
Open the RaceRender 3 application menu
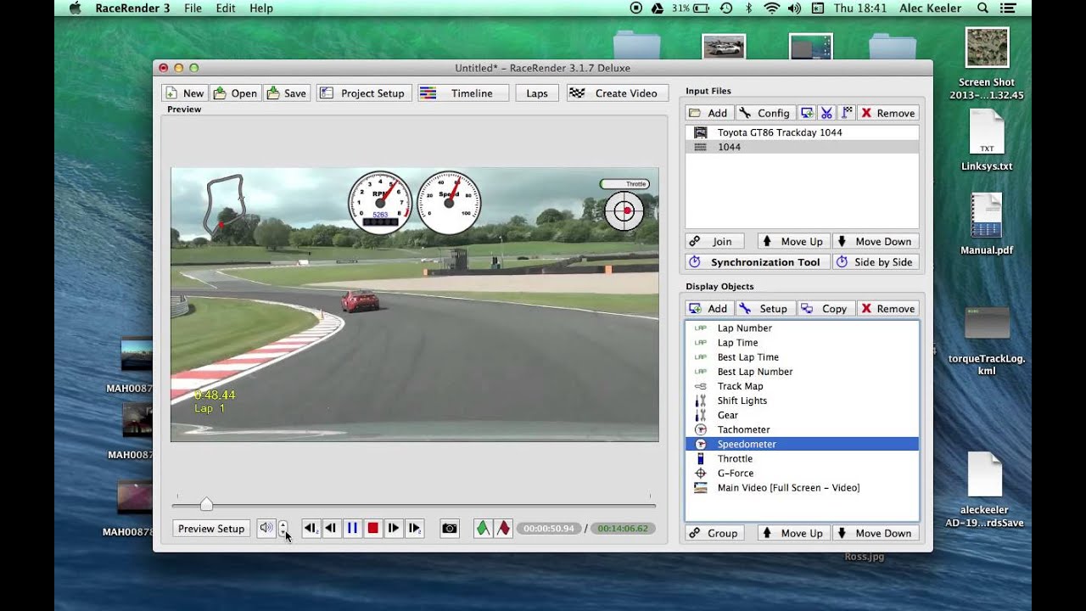click(x=132, y=8)
